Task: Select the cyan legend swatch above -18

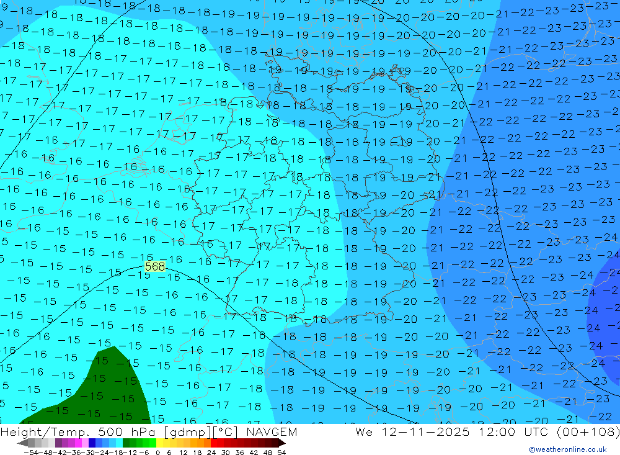Action: pos(119,443)
